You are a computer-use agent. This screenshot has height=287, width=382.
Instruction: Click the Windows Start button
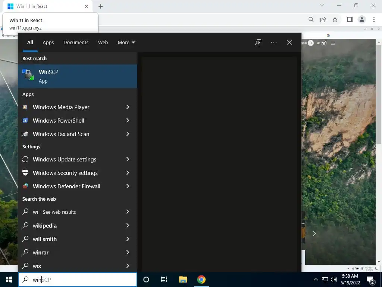9,280
